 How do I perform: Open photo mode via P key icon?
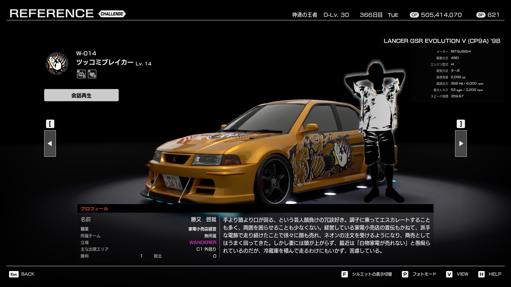click(405, 274)
